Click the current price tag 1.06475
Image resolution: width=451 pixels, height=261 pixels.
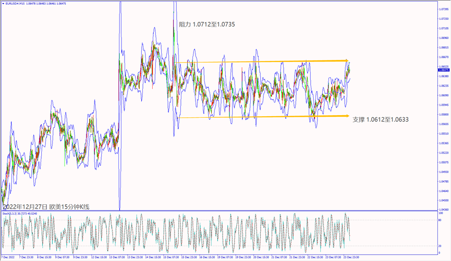(443, 70)
